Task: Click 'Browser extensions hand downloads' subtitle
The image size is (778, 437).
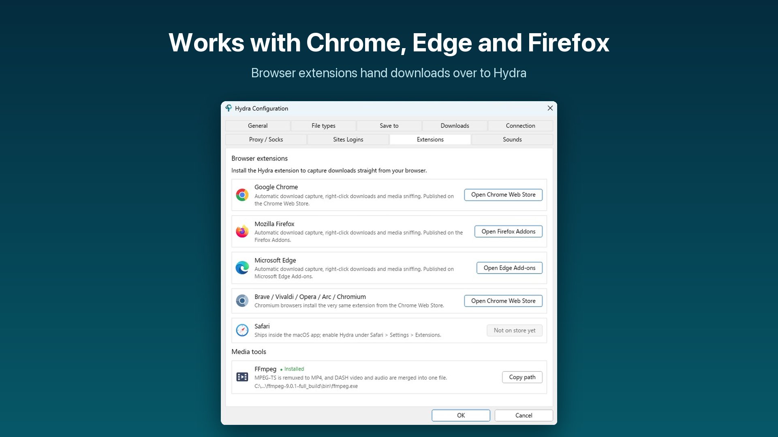Action: point(389,73)
